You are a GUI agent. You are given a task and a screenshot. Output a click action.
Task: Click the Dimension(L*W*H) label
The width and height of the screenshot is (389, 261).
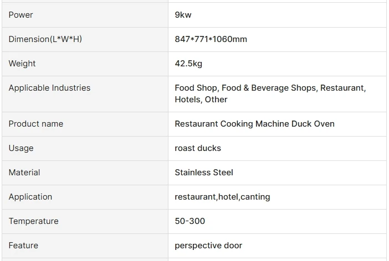pos(45,39)
